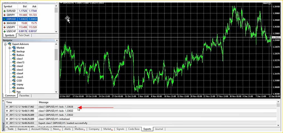This screenshot has height=133, width=283.
Task: Click the 1.33633 price label on chart axis
Action: [x=276, y=37]
